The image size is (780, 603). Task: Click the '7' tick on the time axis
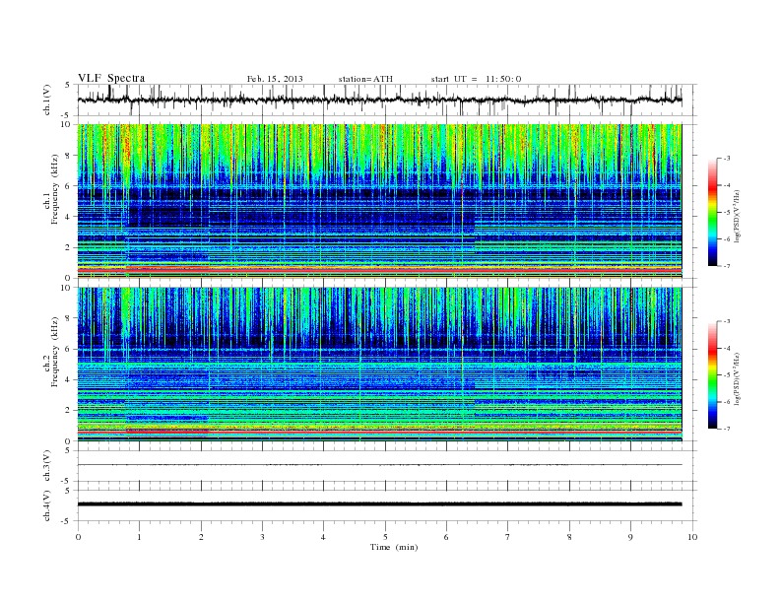(x=508, y=537)
